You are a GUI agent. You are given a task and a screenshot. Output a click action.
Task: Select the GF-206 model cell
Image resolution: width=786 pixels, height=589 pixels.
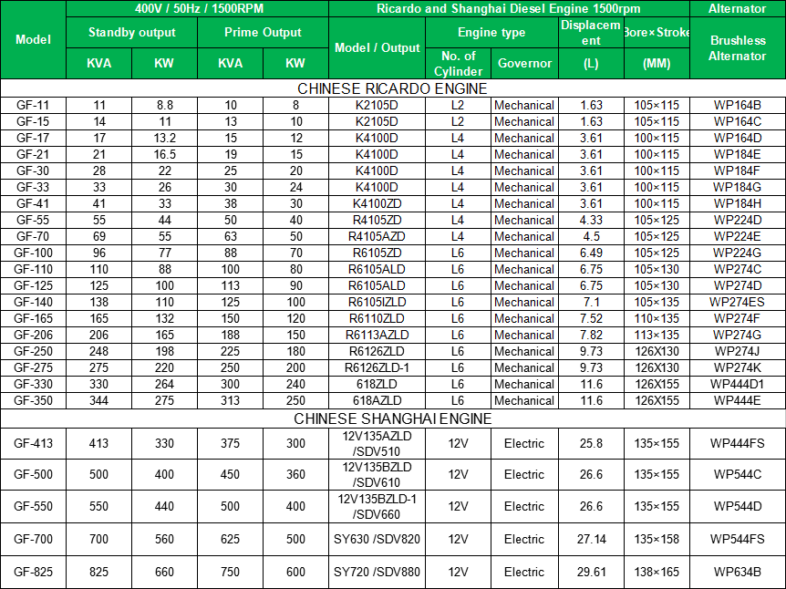point(33,335)
